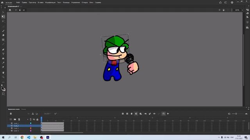Toggle the cyan outline swatch of the first layer
The image size is (250, 140).
point(30,123)
